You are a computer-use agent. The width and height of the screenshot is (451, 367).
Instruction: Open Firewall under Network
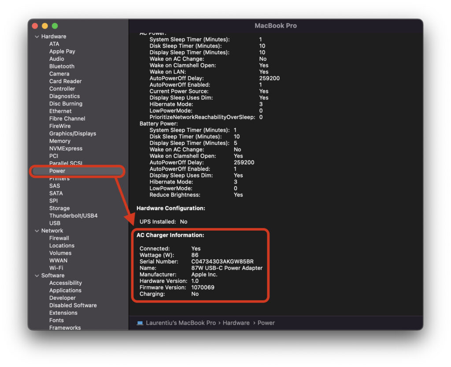click(59, 238)
